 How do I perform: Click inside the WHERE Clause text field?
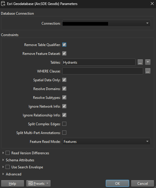(103, 71)
